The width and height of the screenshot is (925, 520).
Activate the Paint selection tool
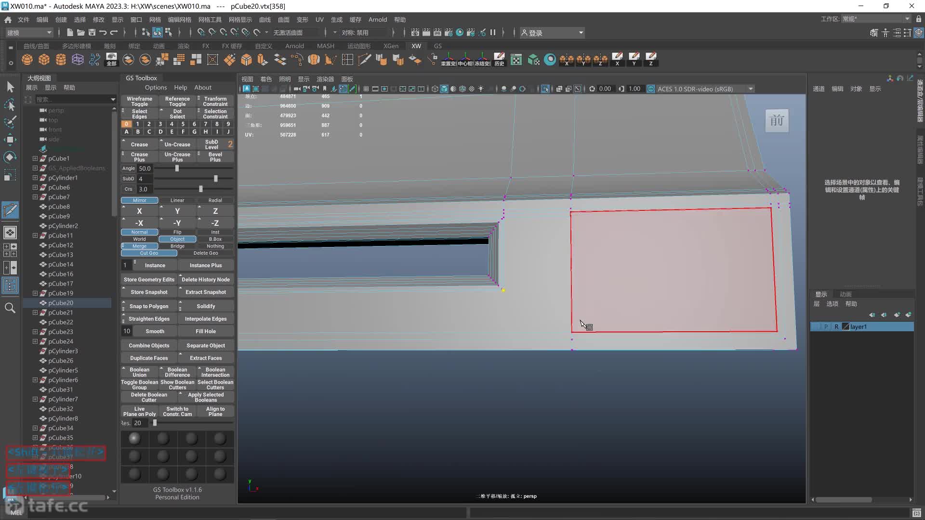tap(10, 121)
